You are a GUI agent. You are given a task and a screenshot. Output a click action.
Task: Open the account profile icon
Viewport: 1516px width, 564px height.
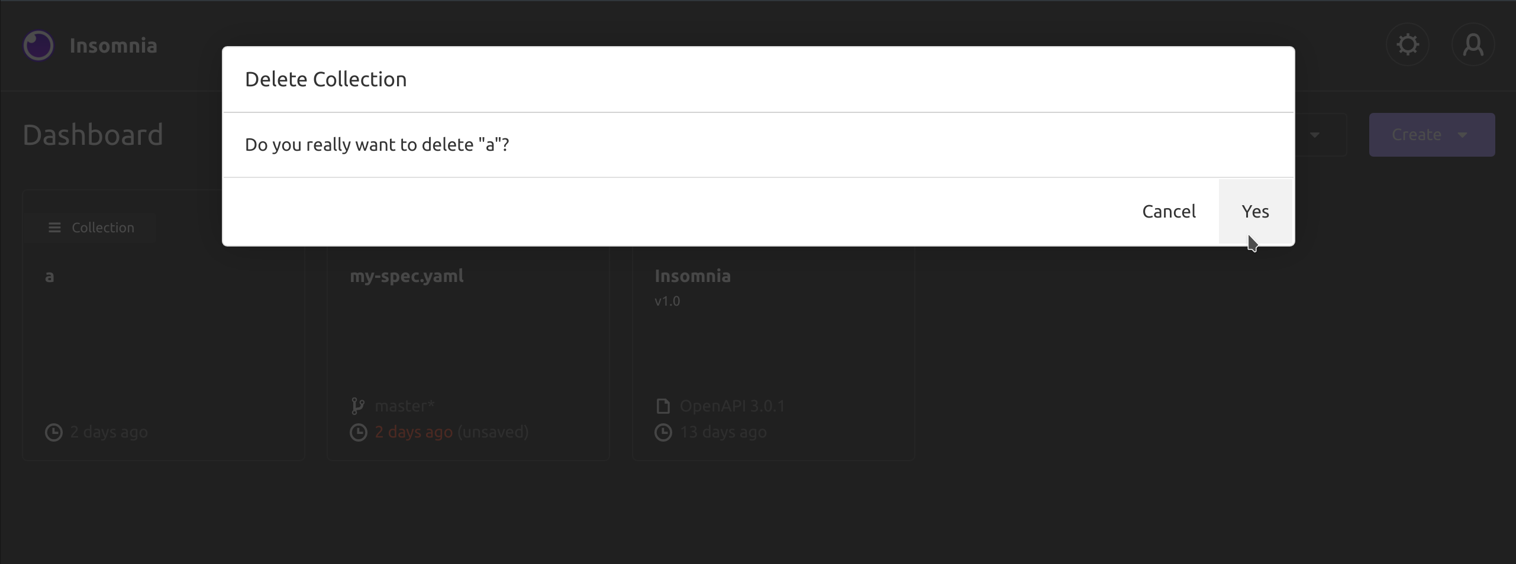1474,44
